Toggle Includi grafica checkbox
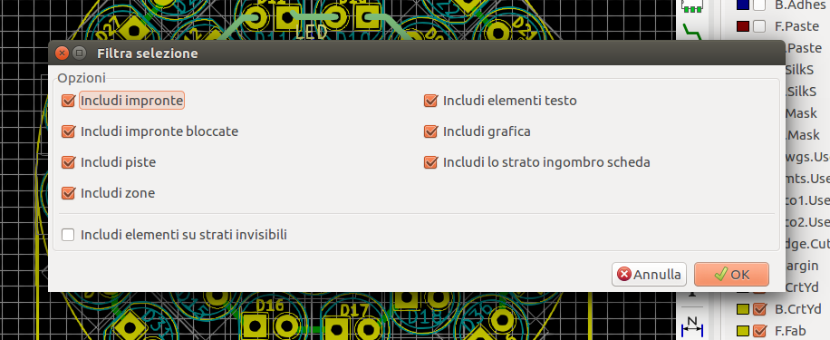 click(431, 131)
